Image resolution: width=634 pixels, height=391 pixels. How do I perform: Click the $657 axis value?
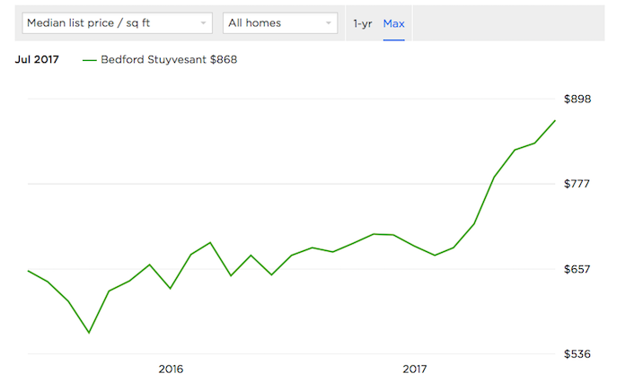point(577,269)
